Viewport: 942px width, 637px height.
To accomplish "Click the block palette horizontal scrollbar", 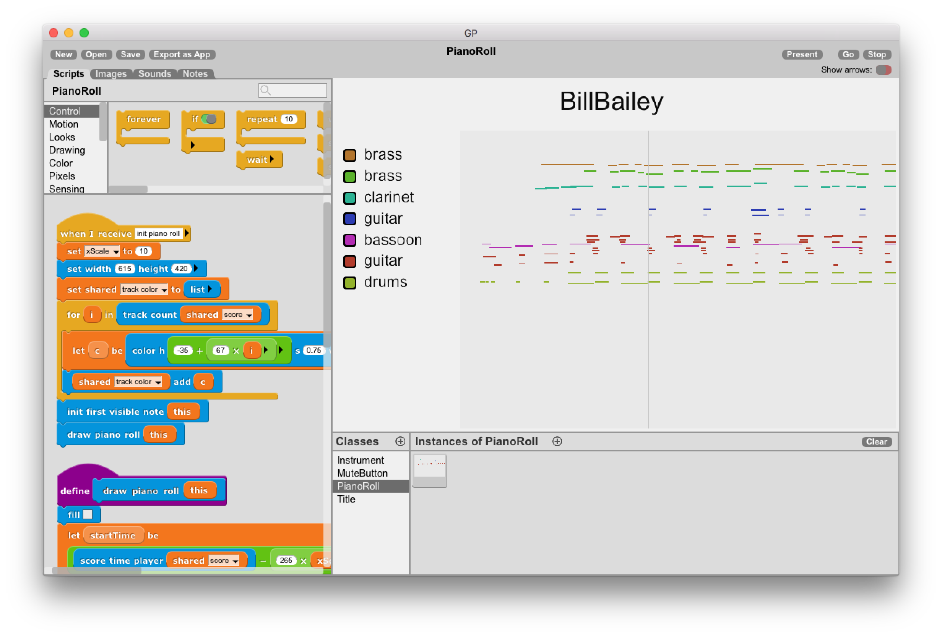I will click(x=128, y=189).
